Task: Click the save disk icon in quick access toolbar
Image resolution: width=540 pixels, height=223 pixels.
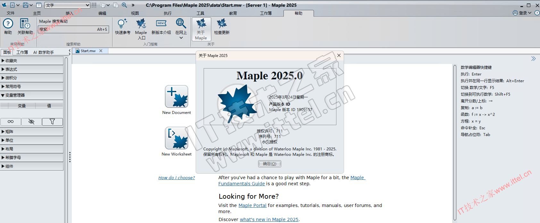Action: [25, 5]
